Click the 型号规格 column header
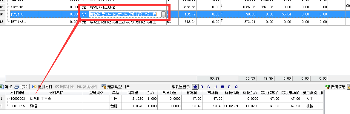Screen dimensions: 350x114 point(96,93)
